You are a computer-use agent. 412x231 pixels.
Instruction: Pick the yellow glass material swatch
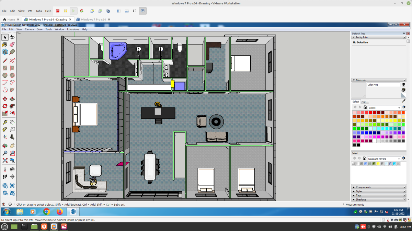pos(378,164)
